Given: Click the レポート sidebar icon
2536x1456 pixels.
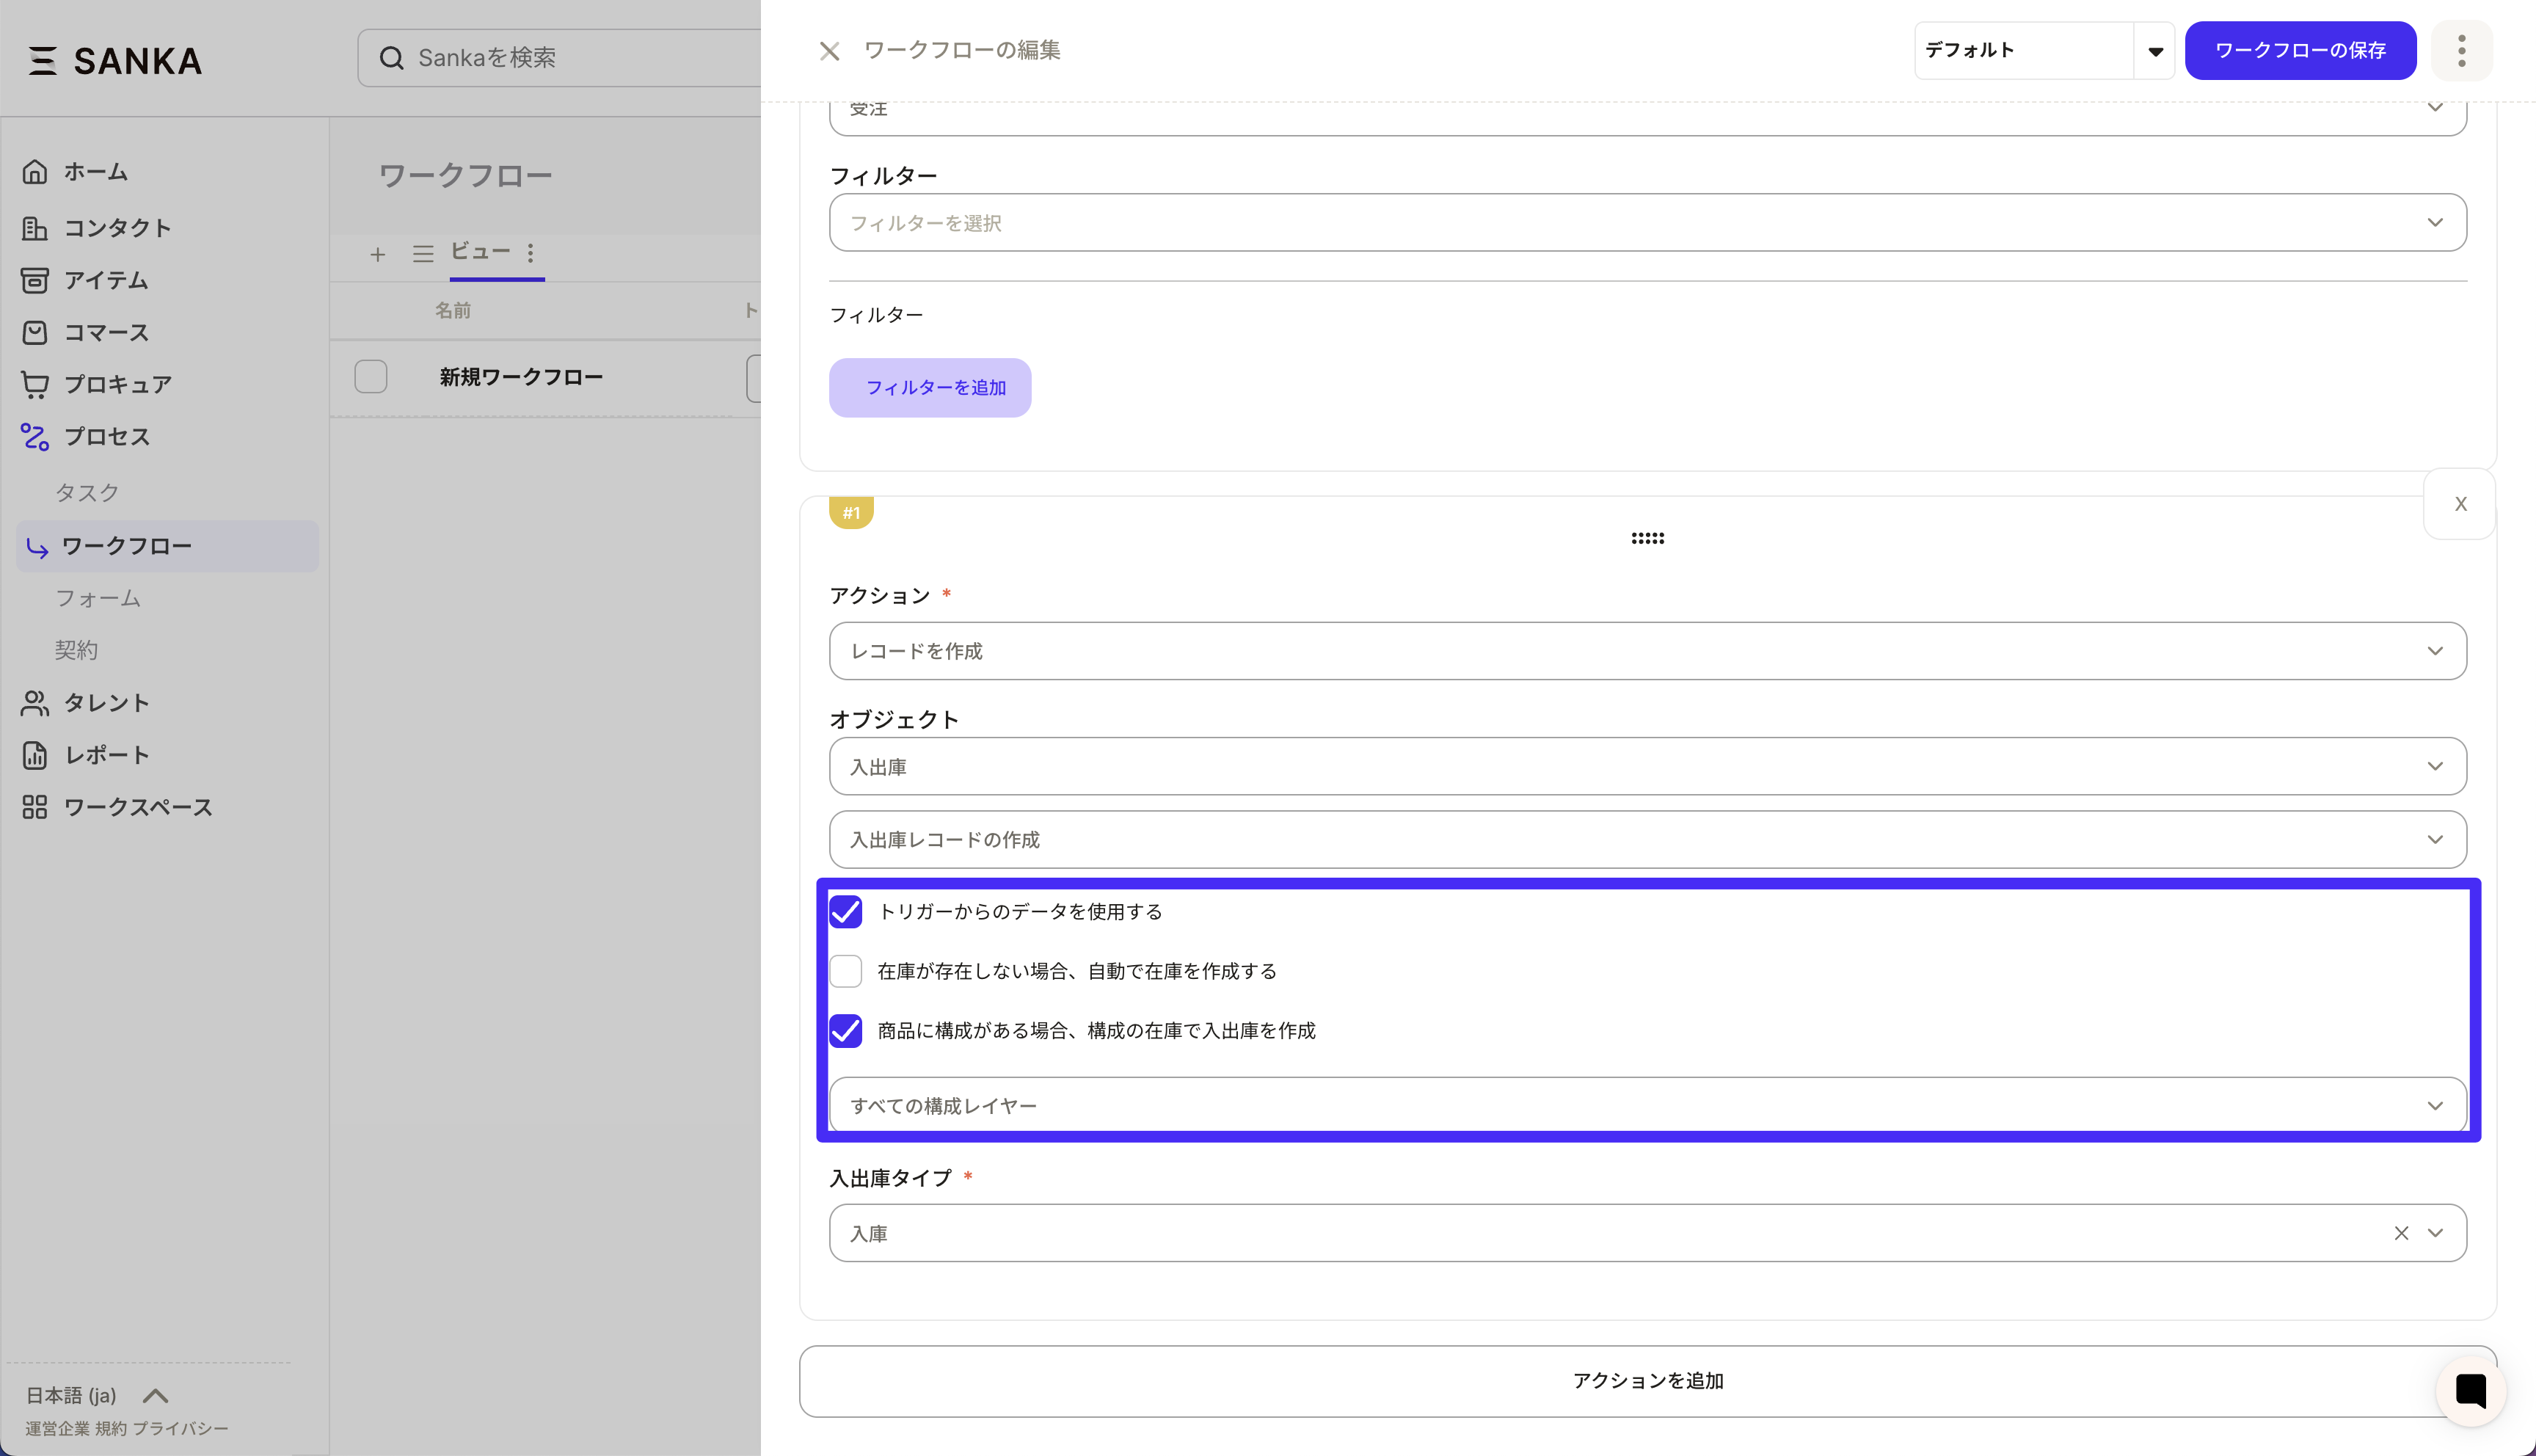Looking at the screenshot, I should 35,755.
